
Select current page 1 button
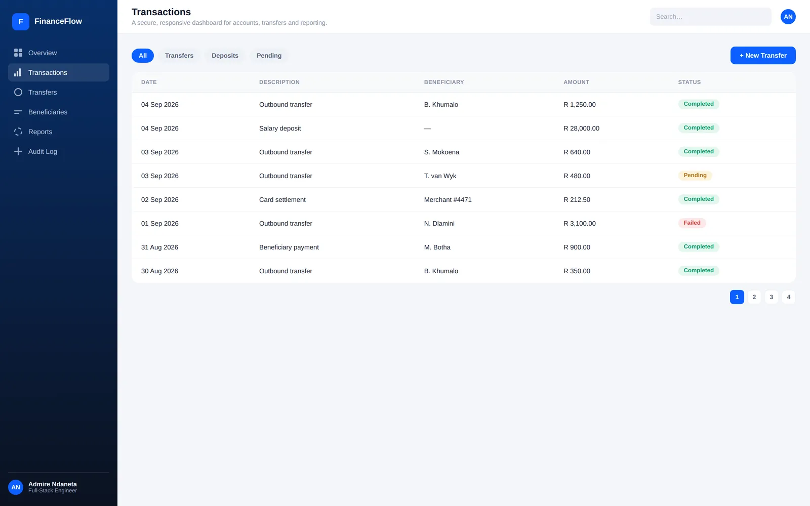pyautogui.click(x=737, y=297)
